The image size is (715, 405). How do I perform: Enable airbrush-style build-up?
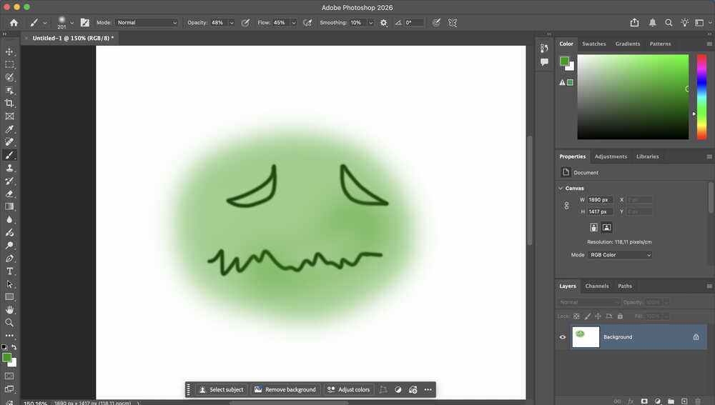(307, 22)
